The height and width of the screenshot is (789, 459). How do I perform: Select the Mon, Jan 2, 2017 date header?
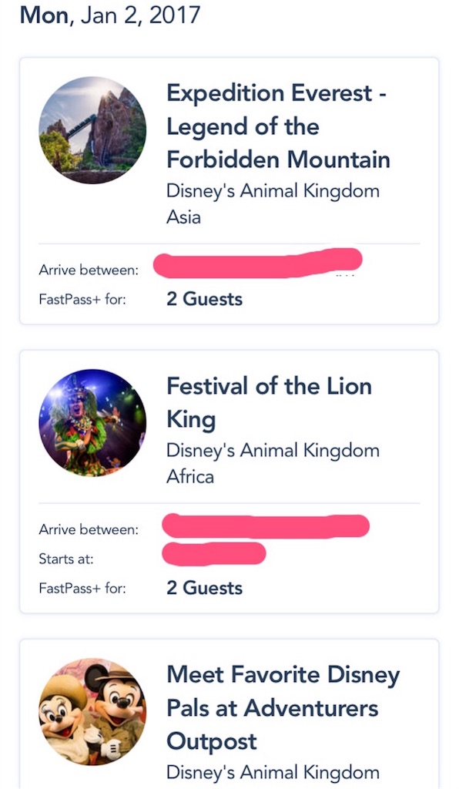pyautogui.click(x=110, y=15)
